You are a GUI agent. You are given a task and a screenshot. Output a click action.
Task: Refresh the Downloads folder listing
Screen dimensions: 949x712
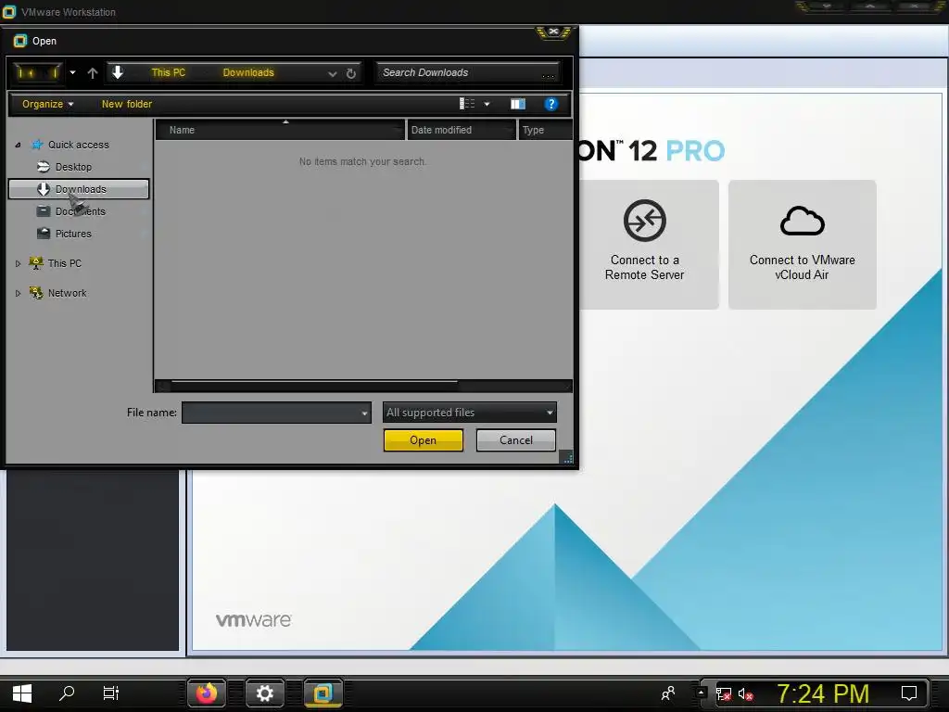pyautogui.click(x=351, y=74)
